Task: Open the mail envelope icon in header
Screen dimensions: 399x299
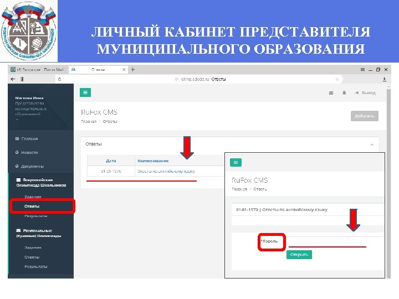Action: point(331,93)
